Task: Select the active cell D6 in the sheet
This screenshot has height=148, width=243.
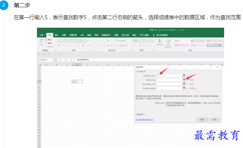Action: (x=77, y=81)
